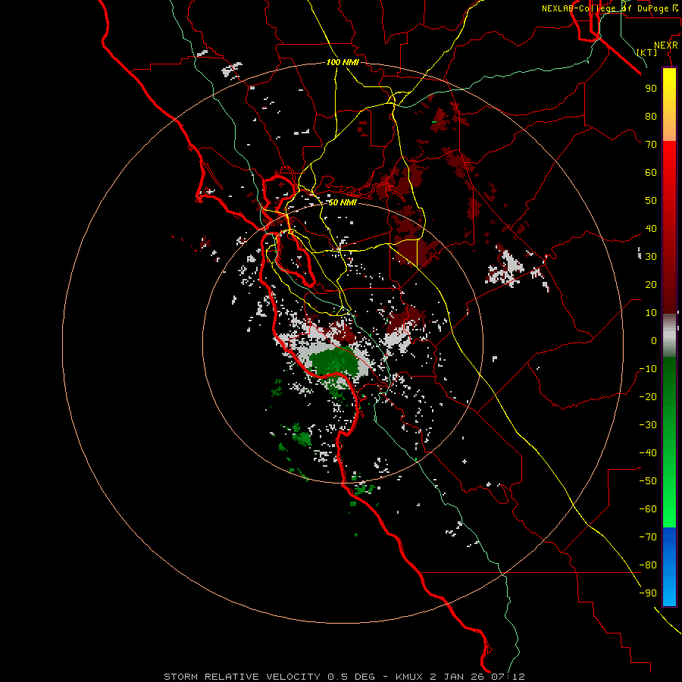Click the -20 value on the velocity scale
The height and width of the screenshot is (682, 682).
[x=648, y=397]
